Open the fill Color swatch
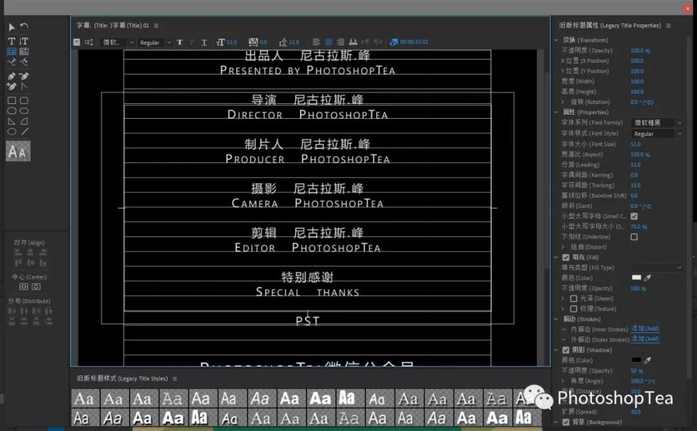This screenshot has width=697, height=431. (x=636, y=277)
